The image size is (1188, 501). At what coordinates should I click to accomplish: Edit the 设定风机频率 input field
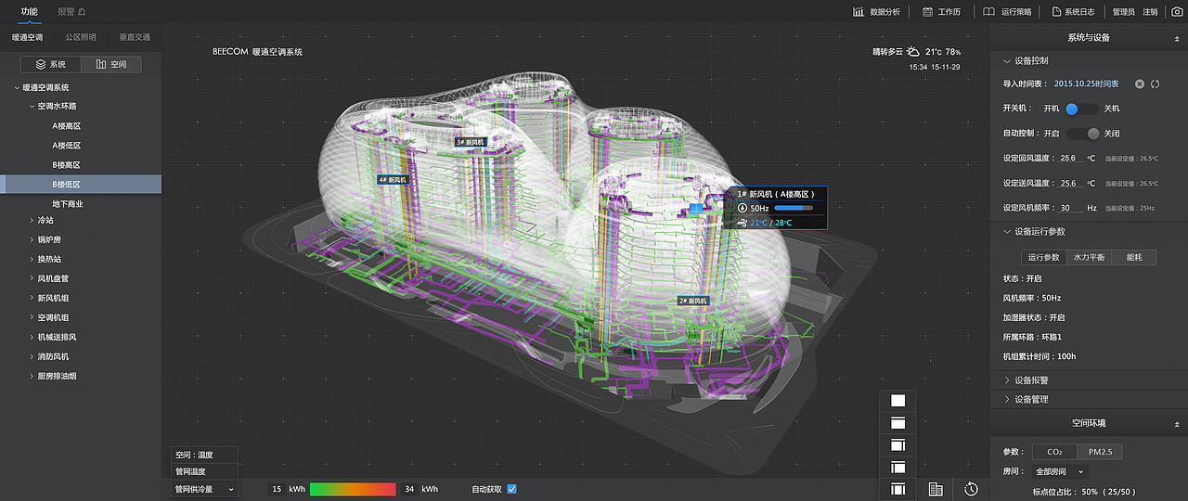click(x=1069, y=209)
